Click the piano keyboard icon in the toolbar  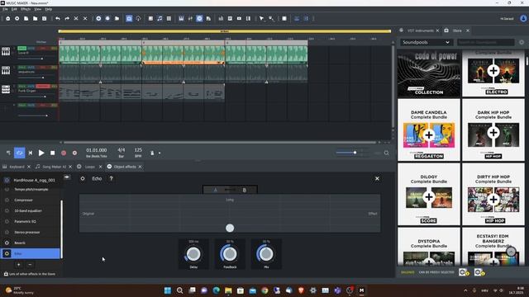(x=181, y=18)
